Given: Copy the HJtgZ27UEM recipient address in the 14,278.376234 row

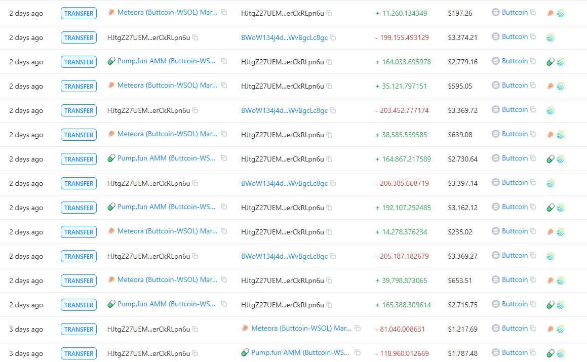Looking at the screenshot, I should [329, 232].
